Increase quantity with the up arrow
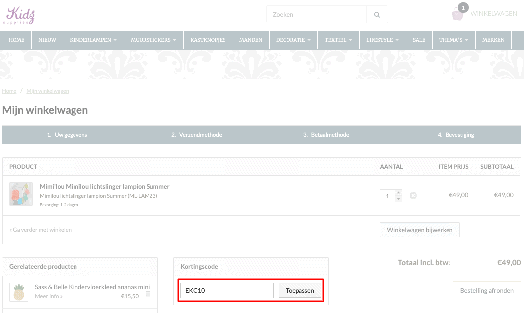524x313 pixels. [x=398, y=193]
